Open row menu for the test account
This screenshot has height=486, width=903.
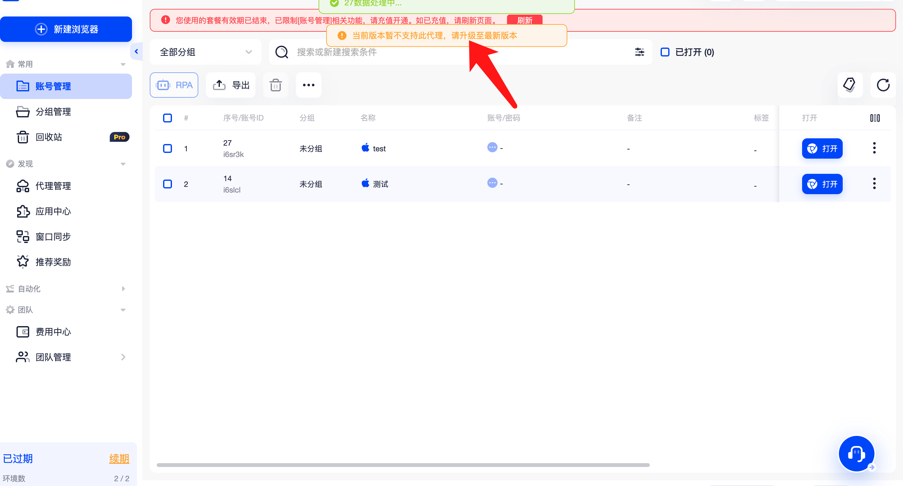(874, 148)
